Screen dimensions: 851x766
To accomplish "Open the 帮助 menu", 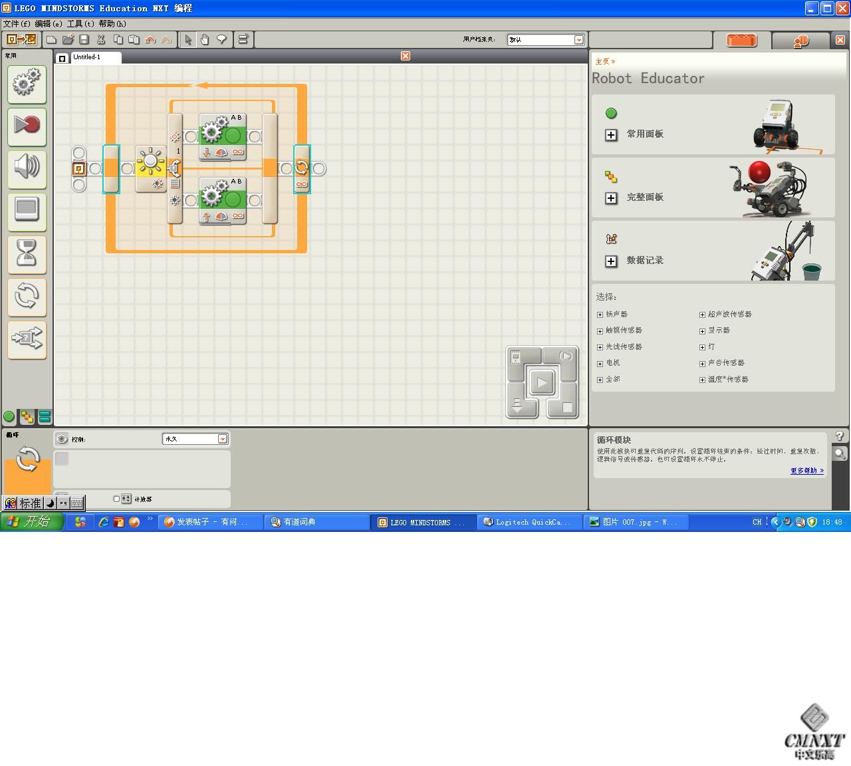I will [x=112, y=23].
